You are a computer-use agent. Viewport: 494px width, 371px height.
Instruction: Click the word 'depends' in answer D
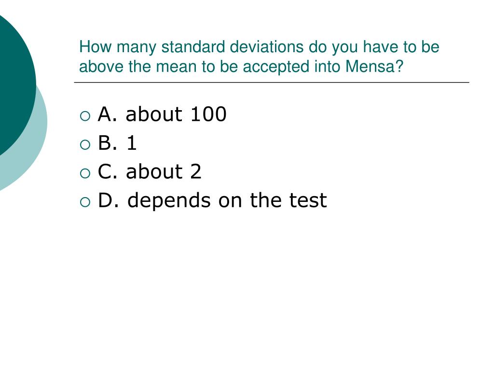(169, 201)
